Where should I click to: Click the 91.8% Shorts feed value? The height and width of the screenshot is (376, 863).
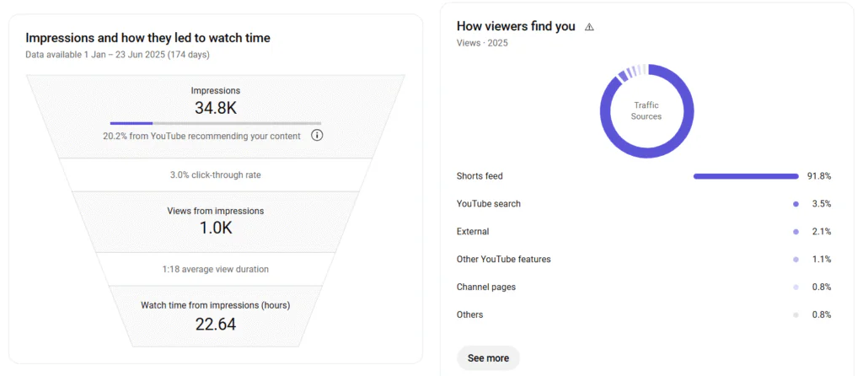[x=819, y=176]
